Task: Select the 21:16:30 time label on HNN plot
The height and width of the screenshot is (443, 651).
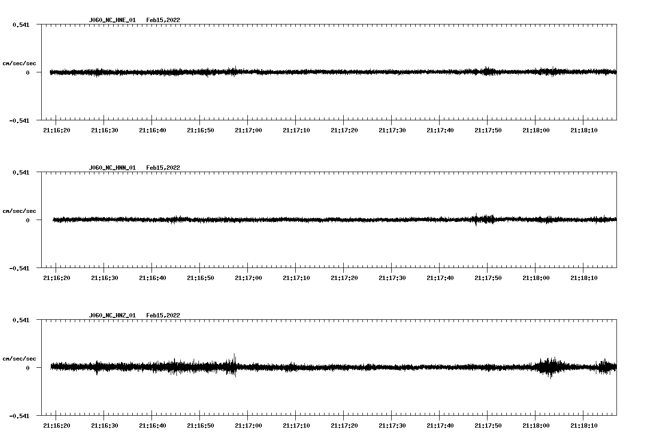Action: (105, 278)
